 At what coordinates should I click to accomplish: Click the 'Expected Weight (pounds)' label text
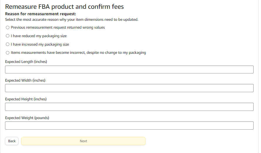27,118
